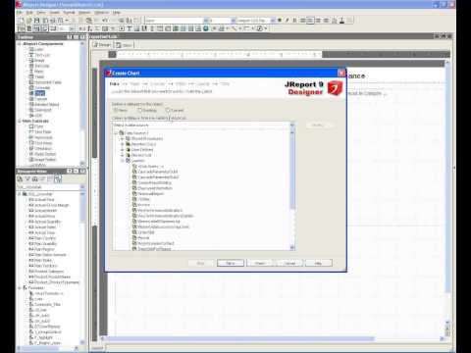Open the font name dropdown
This screenshot has height=353, width=471.
(x=206, y=21)
